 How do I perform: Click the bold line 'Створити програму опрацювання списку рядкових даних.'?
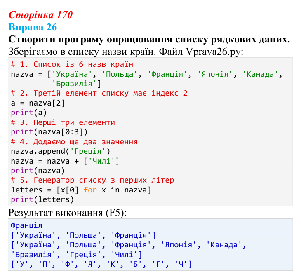coord(149,39)
